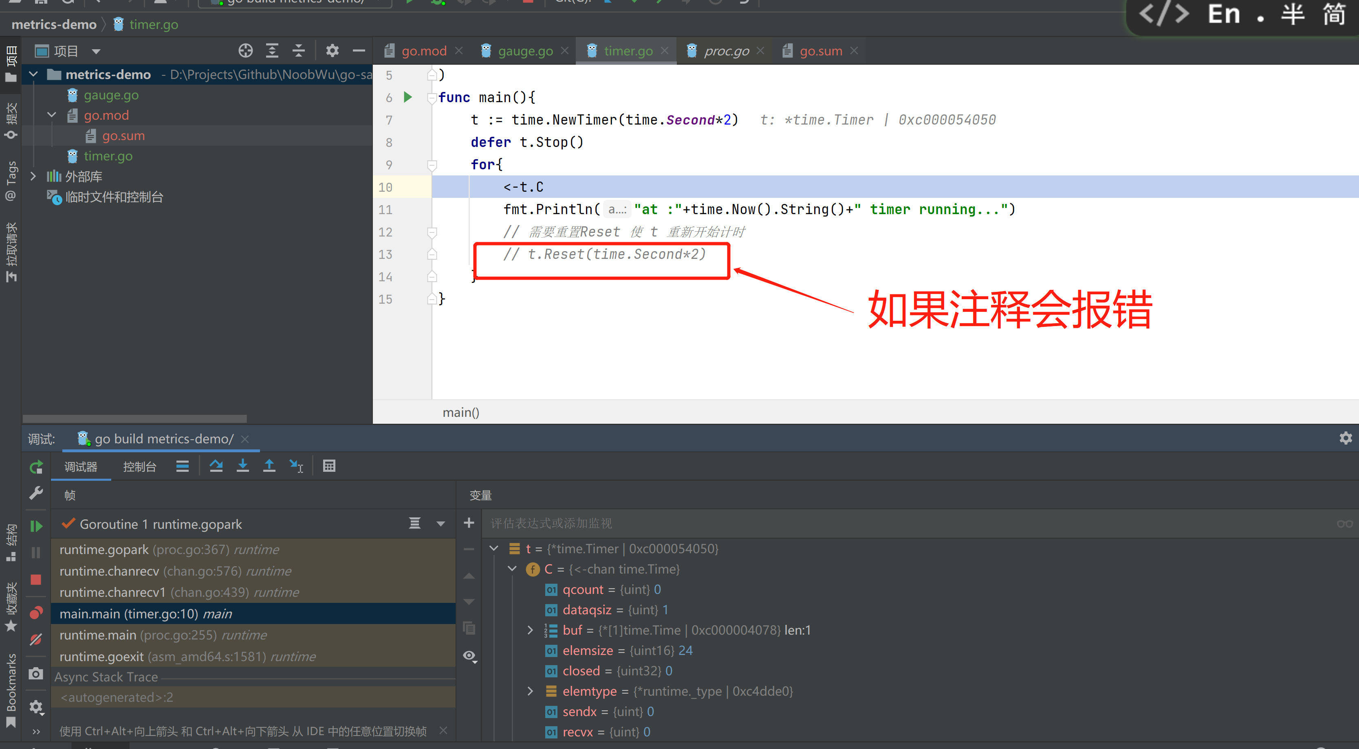Image resolution: width=1359 pixels, height=749 pixels.
Task: Switch to gauge.go editor tab
Action: pos(525,51)
